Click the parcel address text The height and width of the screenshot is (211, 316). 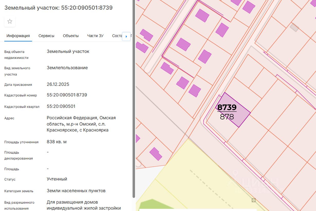pos(81,124)
